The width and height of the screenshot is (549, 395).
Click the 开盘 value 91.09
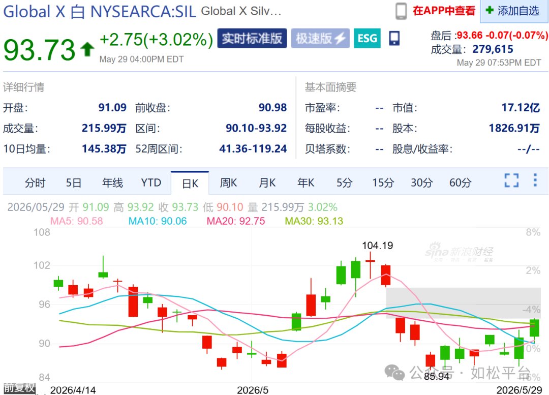[x=112, y=107]
